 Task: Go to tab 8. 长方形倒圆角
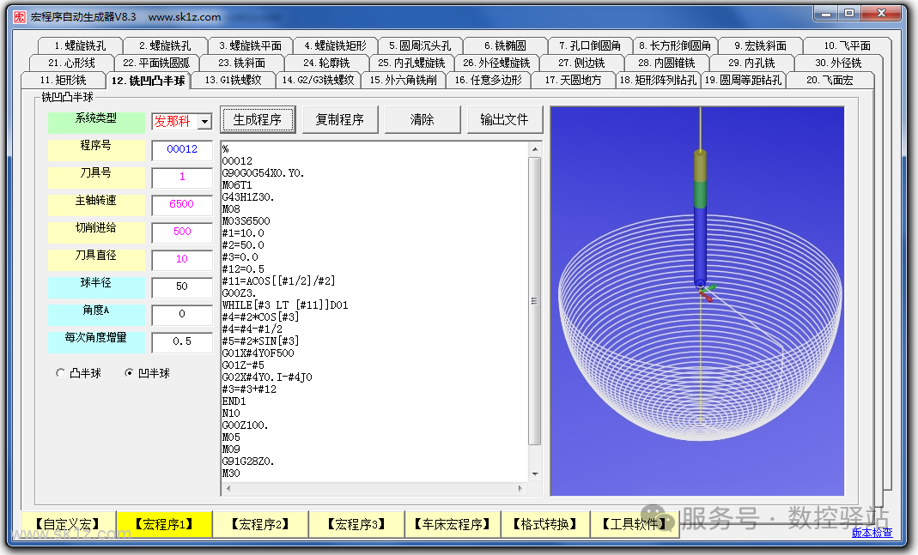pyautogui.click(x=675, y=45)
